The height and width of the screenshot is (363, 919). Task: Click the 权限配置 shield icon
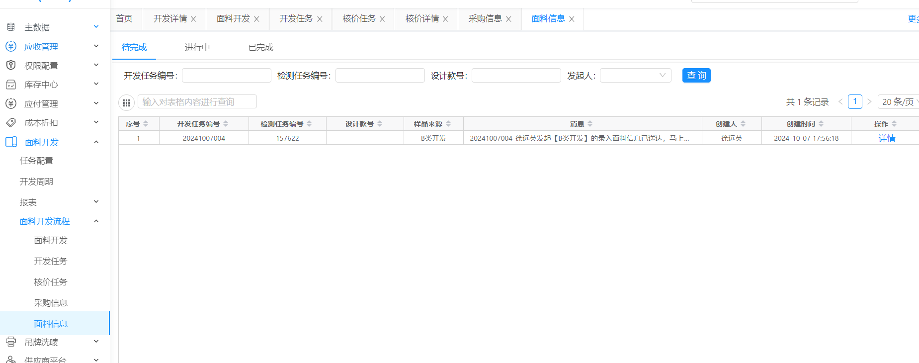point(11,65)
